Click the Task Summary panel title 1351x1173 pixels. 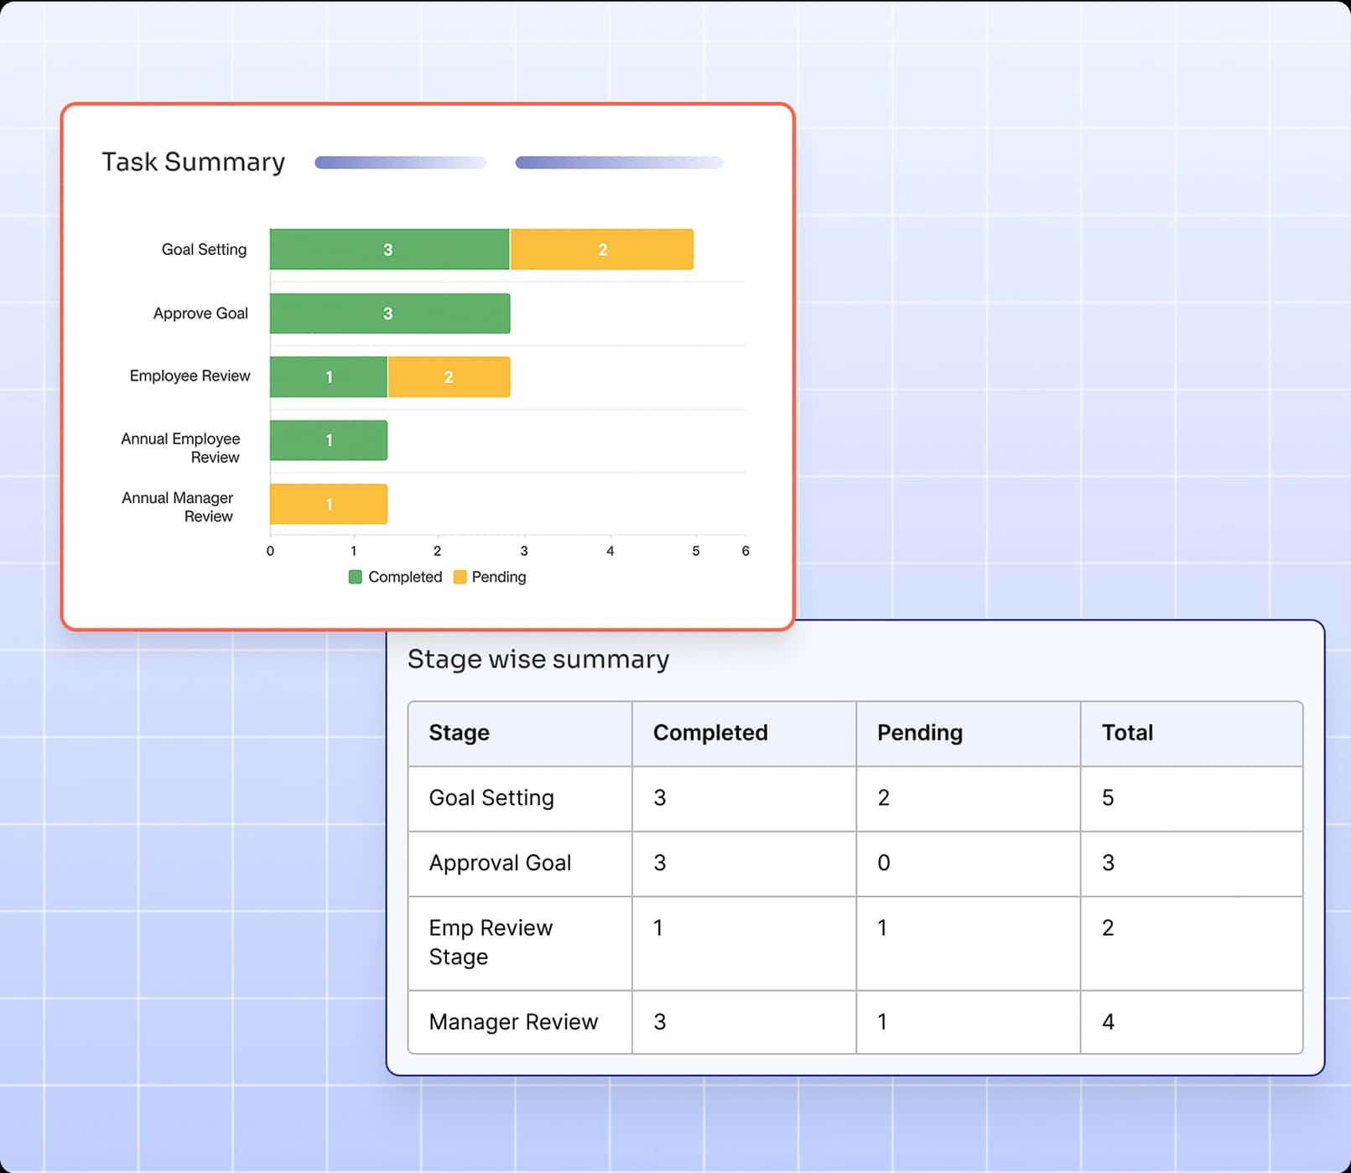click(x=193, y=162)
